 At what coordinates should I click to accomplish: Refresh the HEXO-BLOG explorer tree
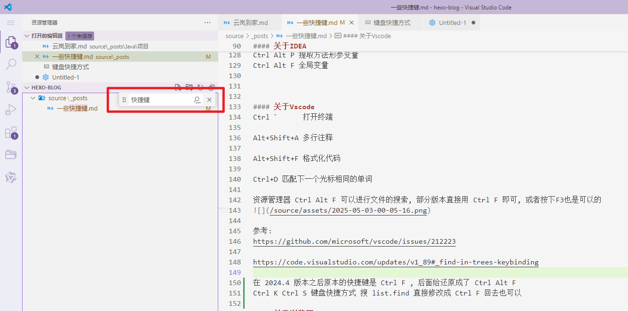(200, 88)
